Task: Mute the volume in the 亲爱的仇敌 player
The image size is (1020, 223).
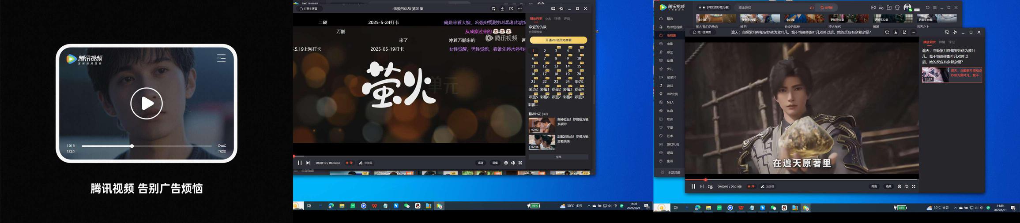Action: tap(513, 163)
